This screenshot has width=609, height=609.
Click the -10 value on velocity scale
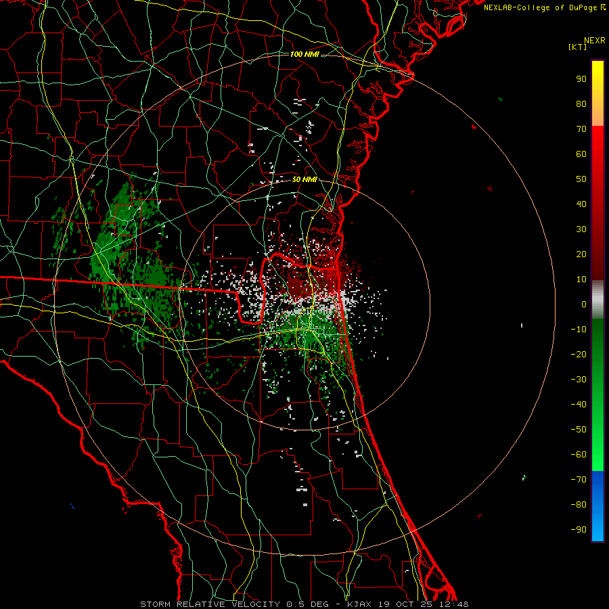(x=579, y=330)
